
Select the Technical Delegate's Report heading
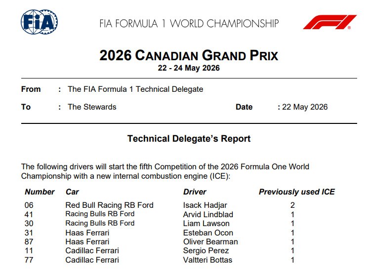[x=189, y=139]
